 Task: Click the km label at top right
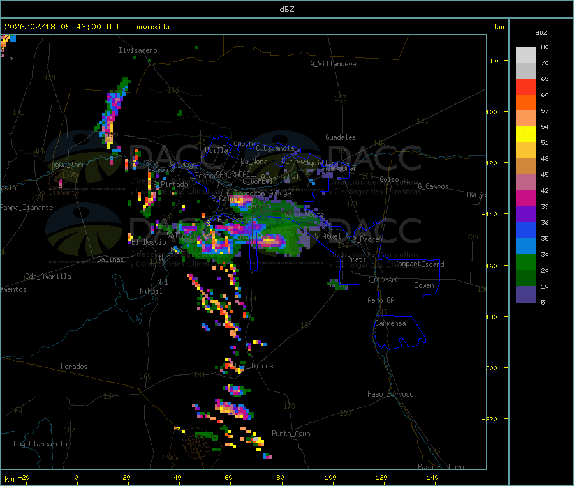point(499,27)
